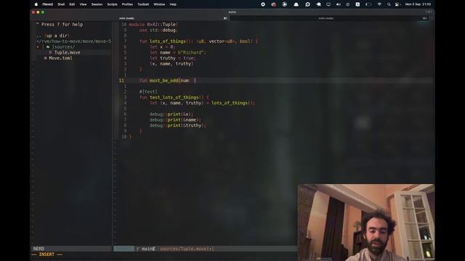Click the screen recording status icon
This screenshot has height=261, width=465.
(263, 4)
